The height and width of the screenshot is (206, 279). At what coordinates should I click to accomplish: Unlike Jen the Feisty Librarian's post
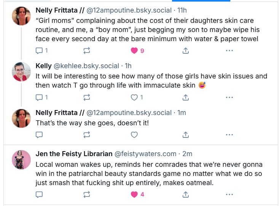pos(134,194)
